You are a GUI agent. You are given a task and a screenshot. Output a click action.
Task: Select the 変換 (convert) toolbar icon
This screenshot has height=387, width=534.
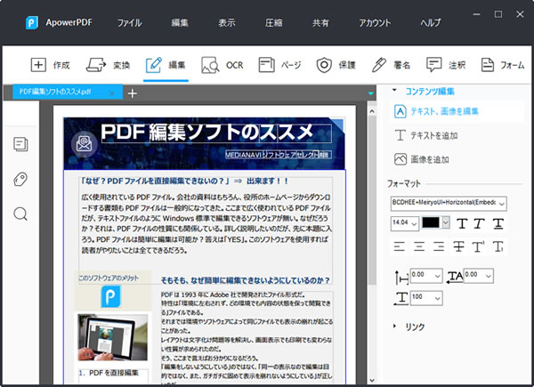tap(96, 65)
